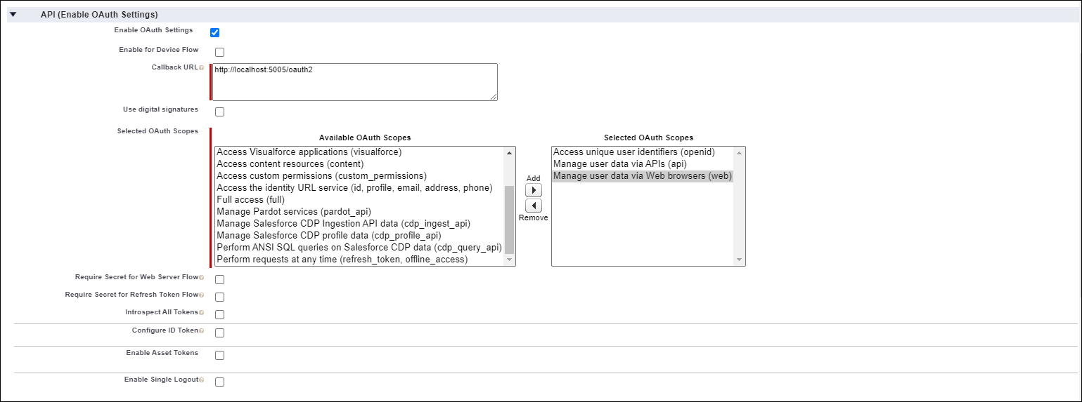Viewport: 1082px width, 402px height.
Task: Click help icon next to Callback URL
Action: 202,68
